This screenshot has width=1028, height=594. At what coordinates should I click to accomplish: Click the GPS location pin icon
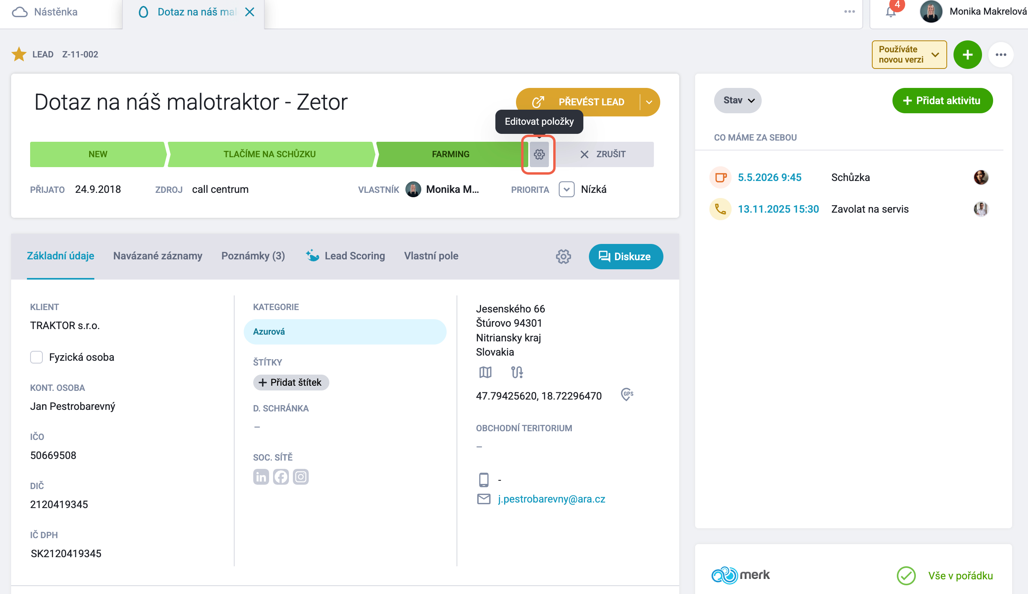pyautogui.click(x=627, y=395)
